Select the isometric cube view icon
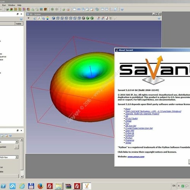This screenshot has width=190, height=190. (54, 18)
